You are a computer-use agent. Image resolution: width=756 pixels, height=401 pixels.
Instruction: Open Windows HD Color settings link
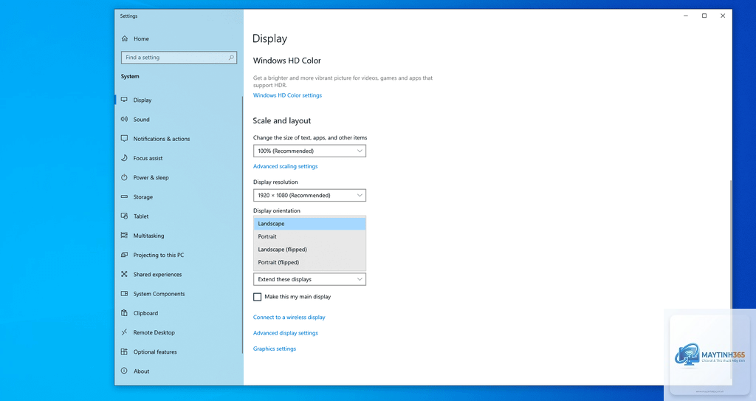coord(287,95)
